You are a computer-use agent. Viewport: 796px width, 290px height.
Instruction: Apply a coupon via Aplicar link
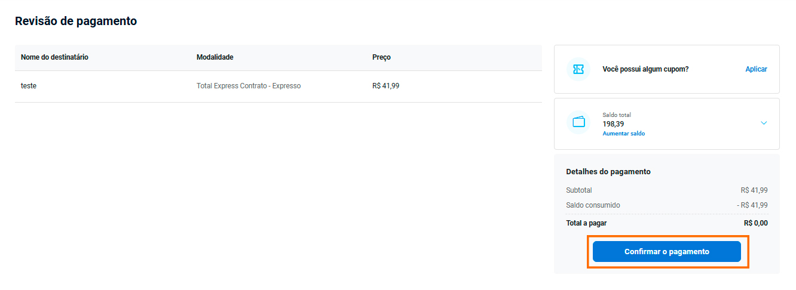click(x=756, y=69)
